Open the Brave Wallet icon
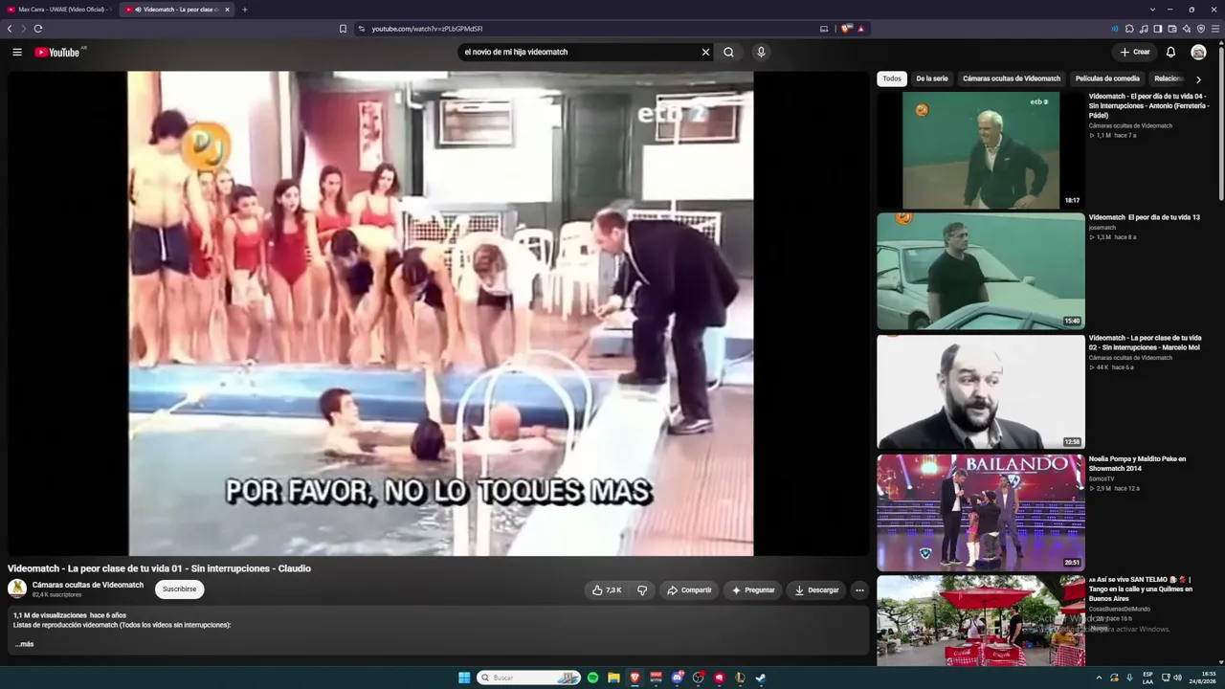Screen dimensions: 1225x689 pos(1172,29)
